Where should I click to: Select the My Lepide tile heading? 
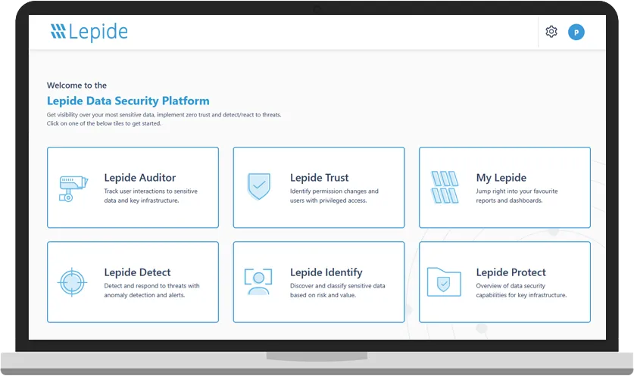point(501,178)
